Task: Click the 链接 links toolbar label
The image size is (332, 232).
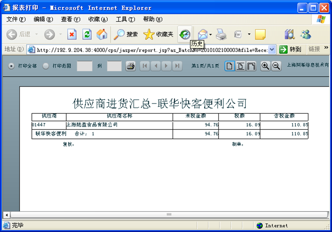Action: pyautogui.click(x=314, y=49)
